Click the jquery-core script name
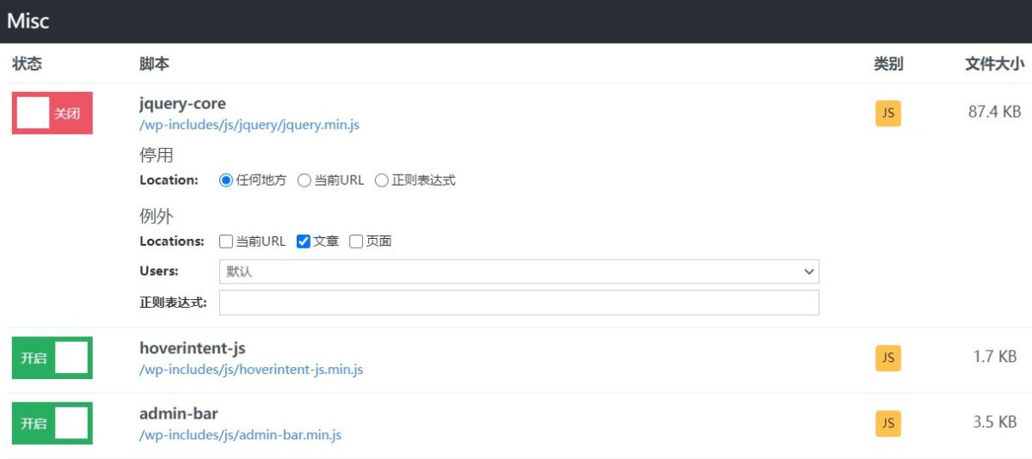This screenshot has height=459, width=1032. click(x=182, y=103)
